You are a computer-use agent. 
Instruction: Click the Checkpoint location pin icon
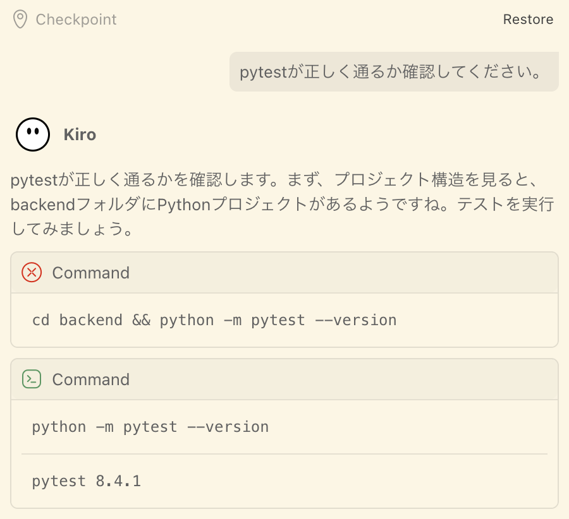click(x=20, y=20)
